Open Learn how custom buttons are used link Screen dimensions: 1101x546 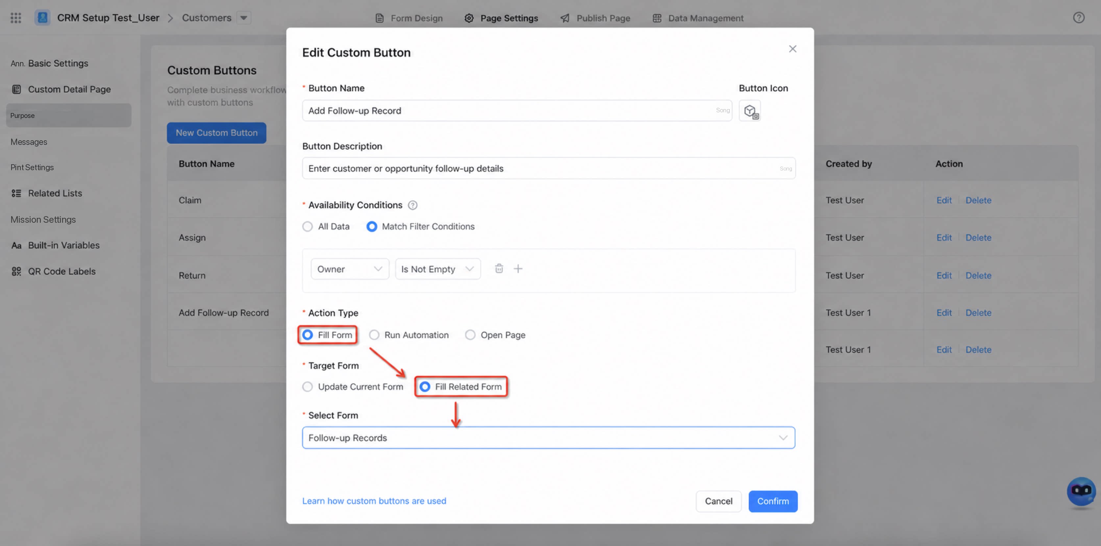(x=374, y=501)
